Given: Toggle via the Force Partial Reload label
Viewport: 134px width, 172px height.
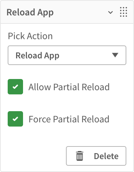Looking at the screenshot, I should (x=69, y=119).
